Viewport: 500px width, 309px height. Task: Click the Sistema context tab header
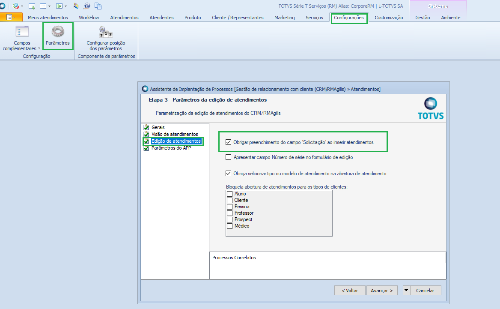pos(438,6)
